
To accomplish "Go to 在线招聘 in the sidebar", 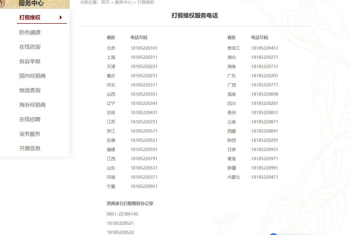I will (30, 119).
